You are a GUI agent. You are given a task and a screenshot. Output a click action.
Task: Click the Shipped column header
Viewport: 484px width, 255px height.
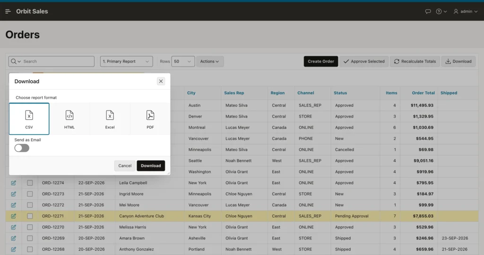click(449, 93)
